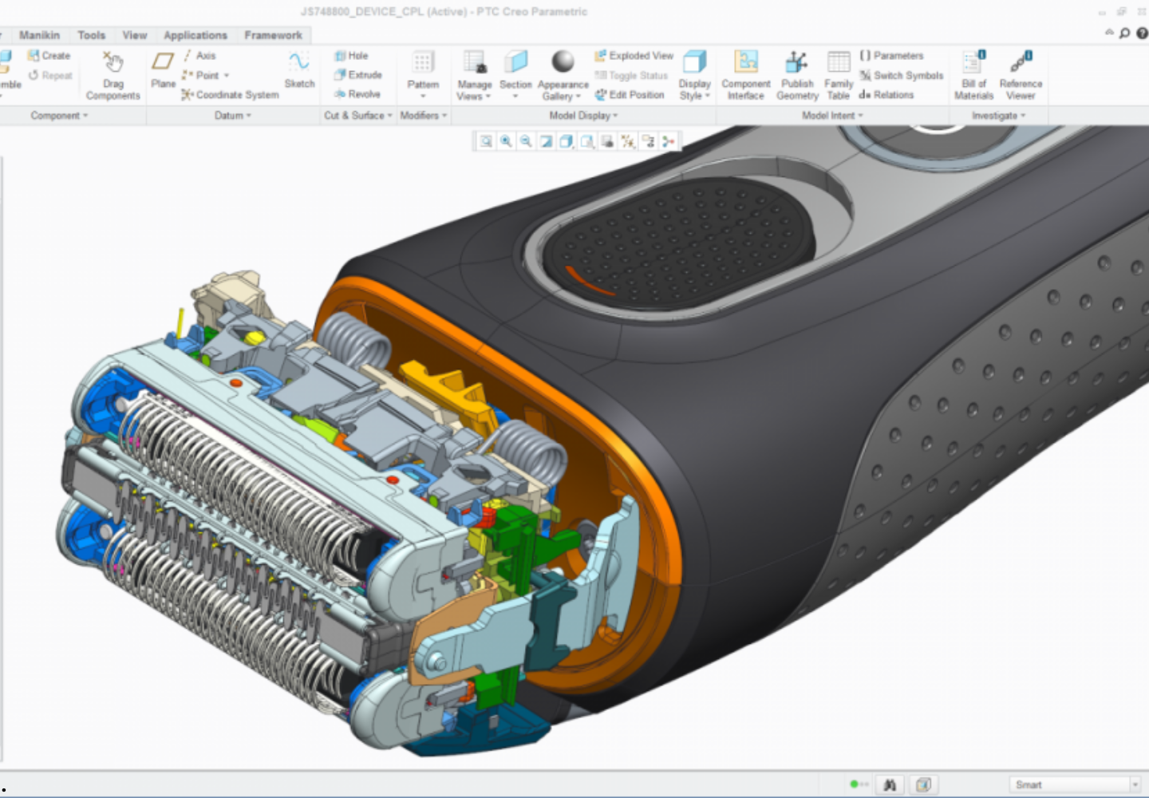Open datum display filters dropdown
The image size is (1149, 798).
(x=628, y=141)
